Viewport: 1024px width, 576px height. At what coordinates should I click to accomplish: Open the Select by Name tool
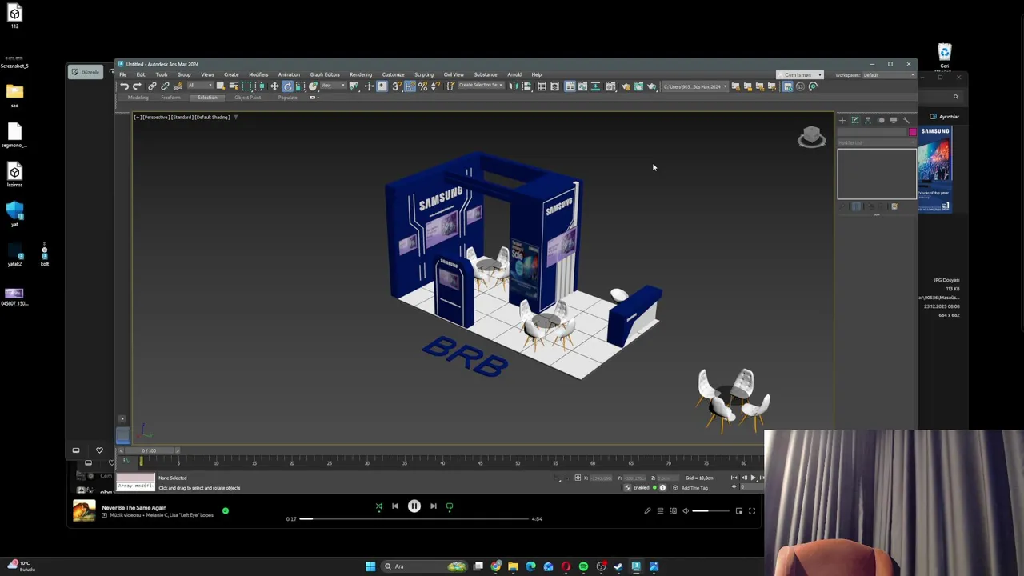[x=234, y=86]
